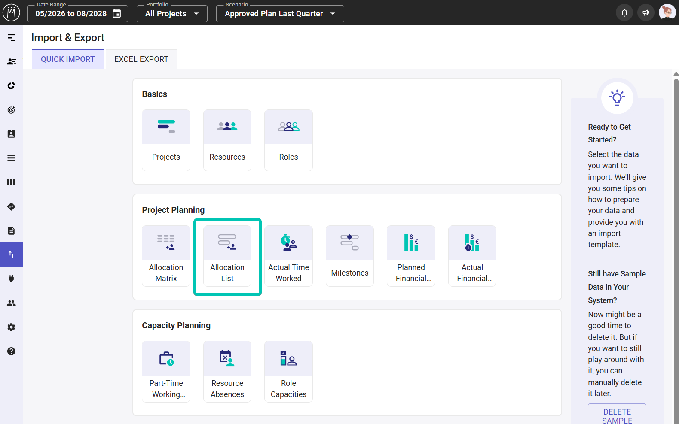Image resolution: width=679 pixels, height=424 pixels.
Task: Click the Ready to Get Started heading
Action: pos(609,133)
